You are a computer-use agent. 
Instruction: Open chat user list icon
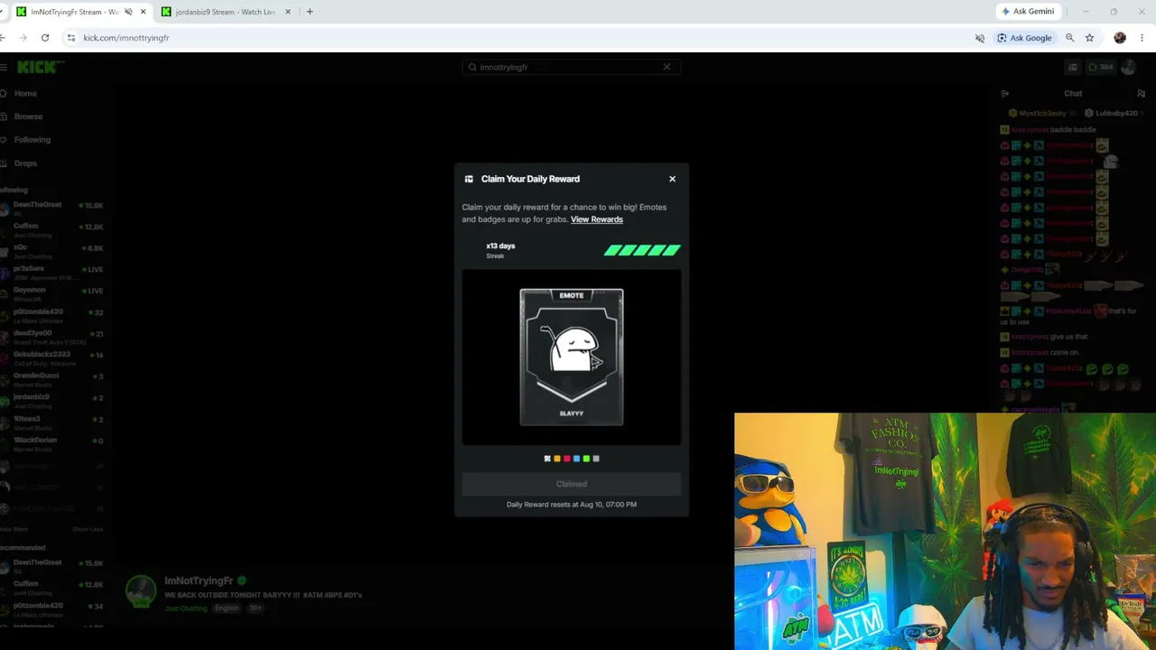[1141, 94]
